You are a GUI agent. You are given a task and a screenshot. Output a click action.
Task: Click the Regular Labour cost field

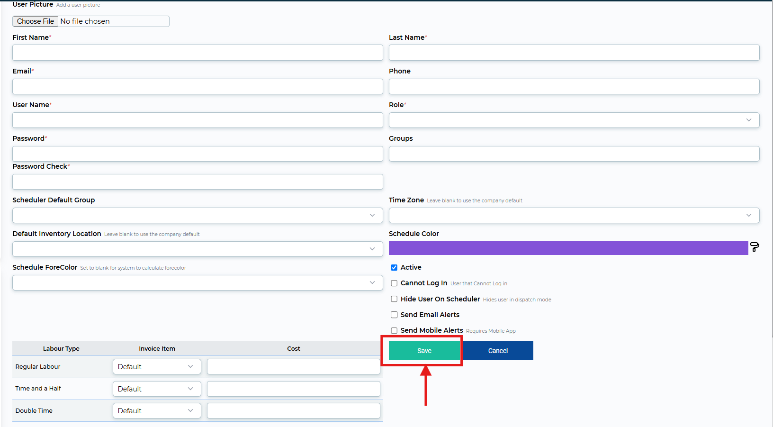tap(294, 366)
